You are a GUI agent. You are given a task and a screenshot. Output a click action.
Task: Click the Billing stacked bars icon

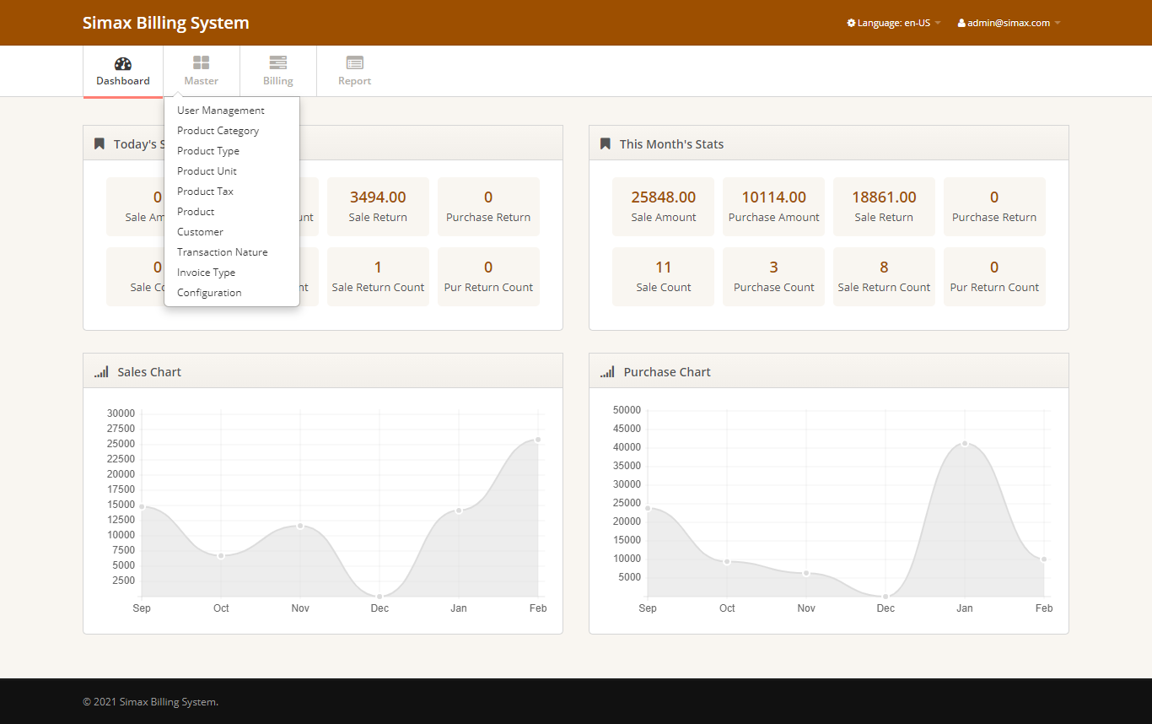click(x=277, y=63)
